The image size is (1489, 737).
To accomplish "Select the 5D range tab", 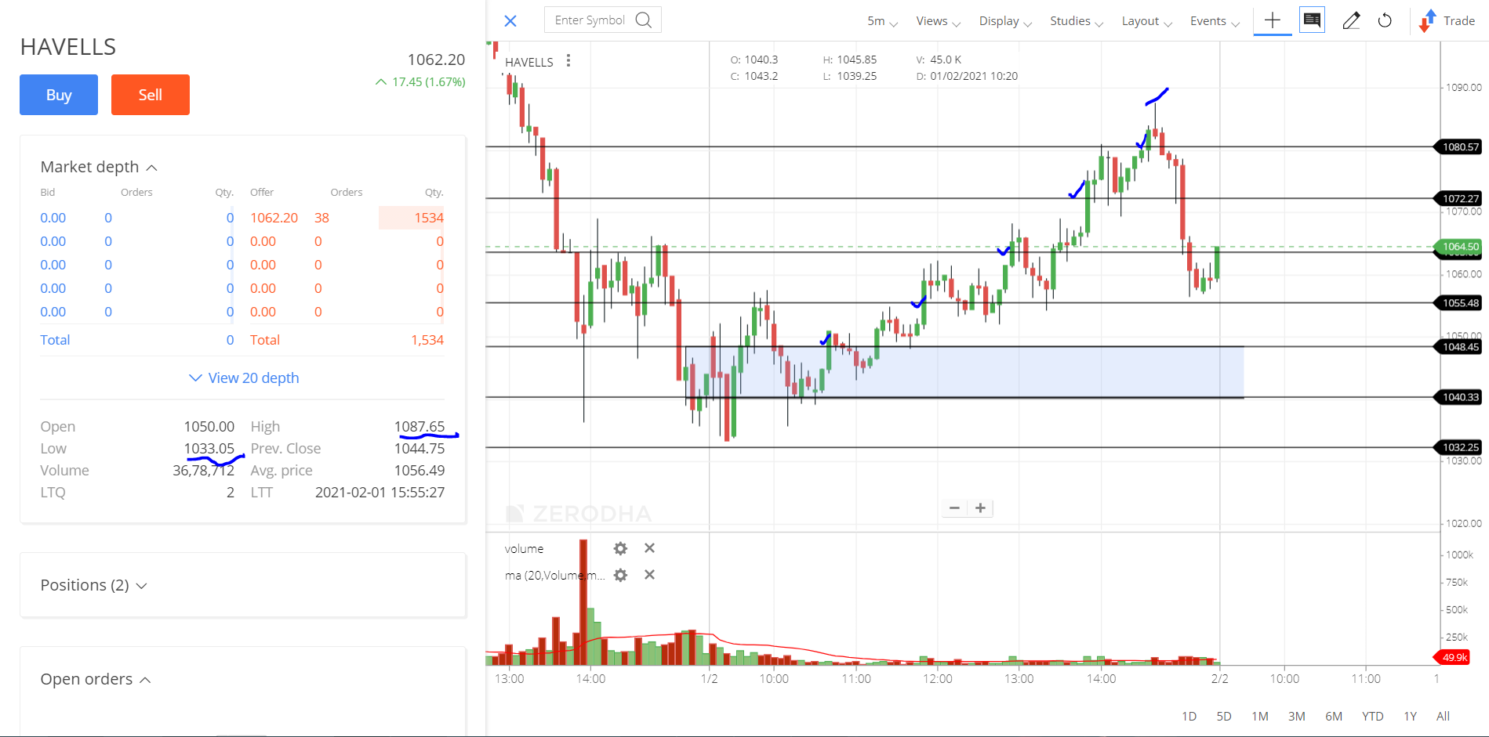I will coord(1224,716).
